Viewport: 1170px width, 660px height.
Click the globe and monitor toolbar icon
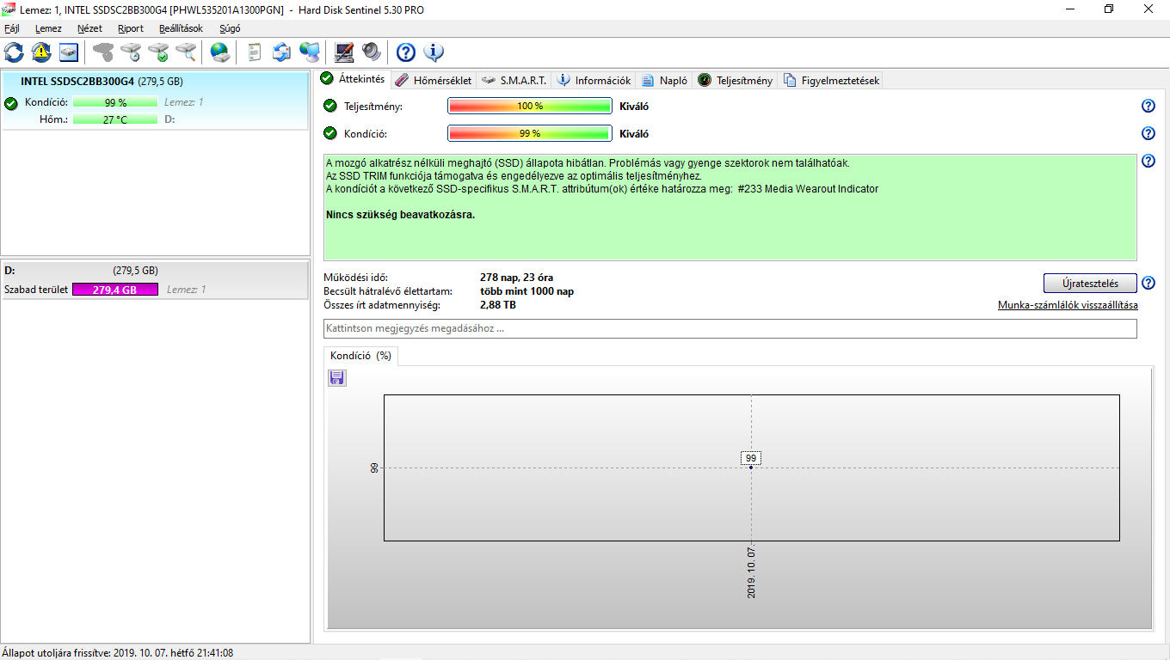tap(310, 52)
